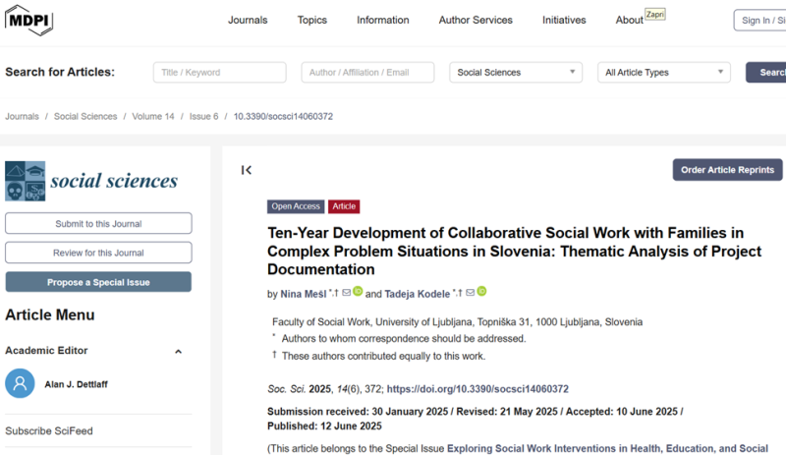Click Order Article Reprints button

click(x=727, y=170)
